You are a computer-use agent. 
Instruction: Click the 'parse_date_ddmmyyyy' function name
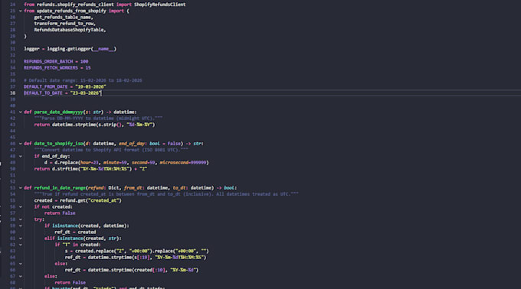tap(58, 112)
